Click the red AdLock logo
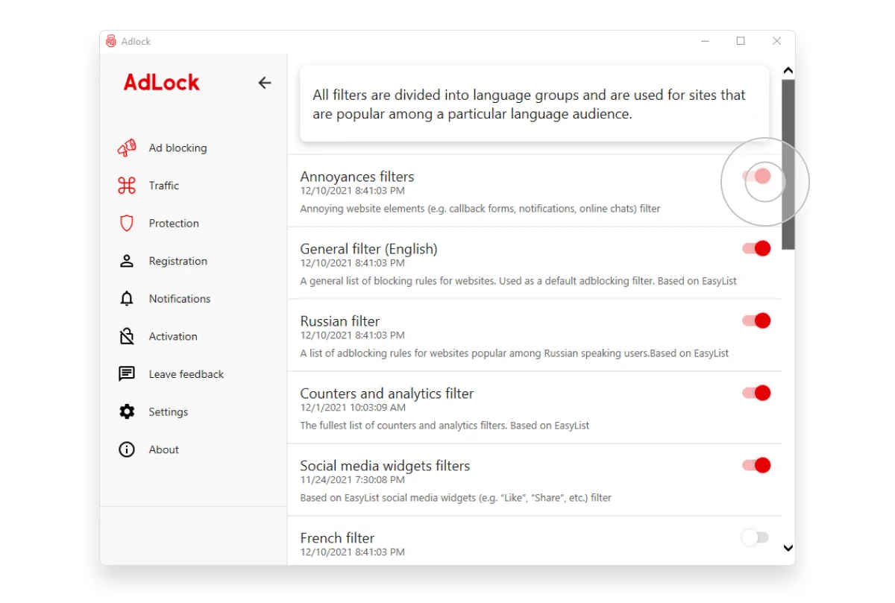 (x=162, y=82)
